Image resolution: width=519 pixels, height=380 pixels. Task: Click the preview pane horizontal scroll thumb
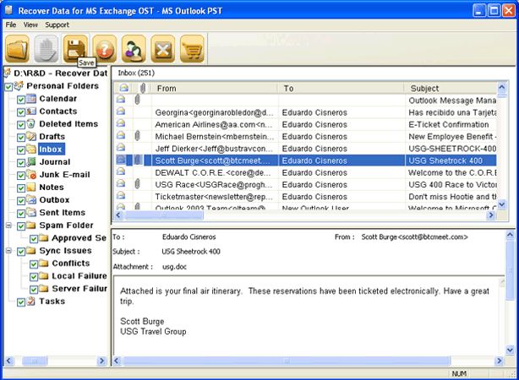[287, 361]
